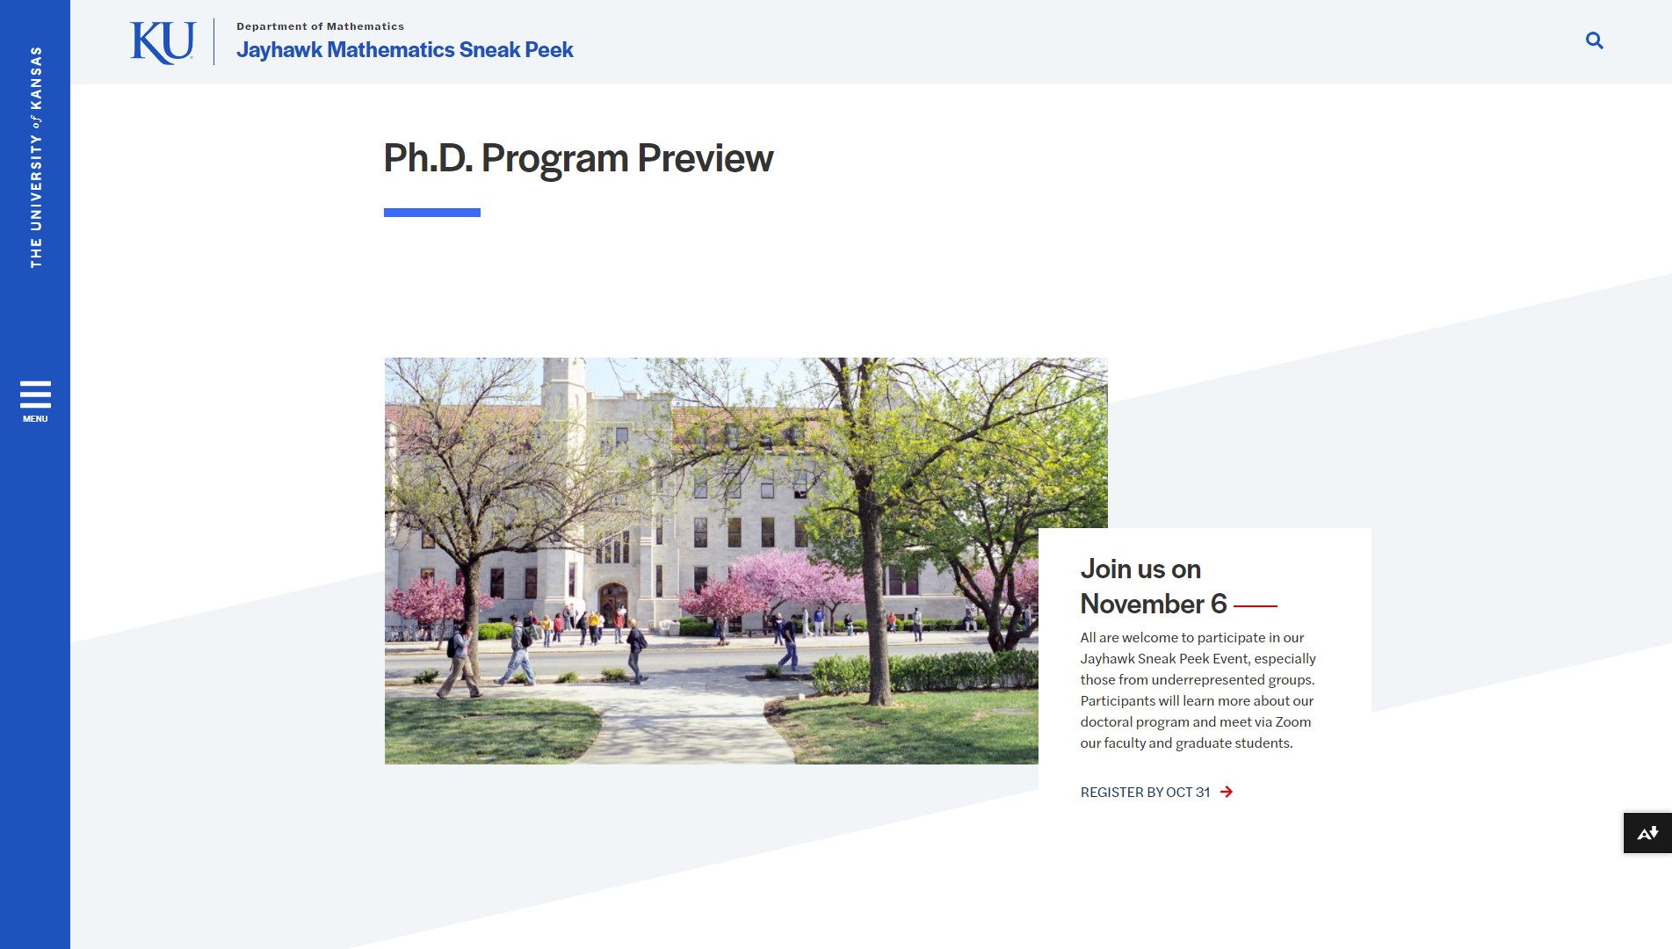
Task: Click the red line after November 6
Action: click(x=1255, y=605)
